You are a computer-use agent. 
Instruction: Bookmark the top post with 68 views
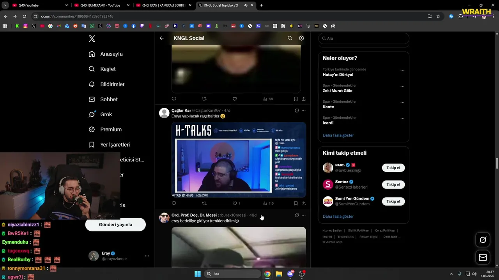point(296,99)
